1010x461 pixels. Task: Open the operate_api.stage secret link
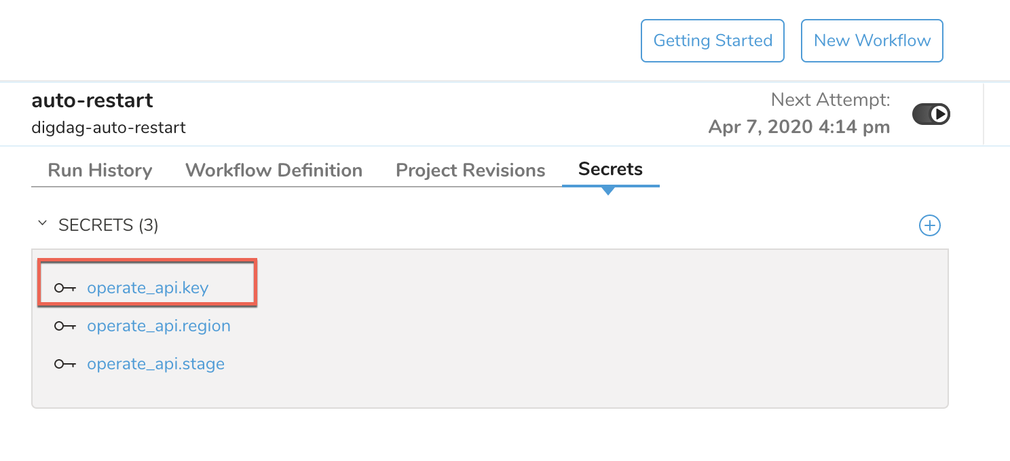pyautogui.click(x=155, y=364)
